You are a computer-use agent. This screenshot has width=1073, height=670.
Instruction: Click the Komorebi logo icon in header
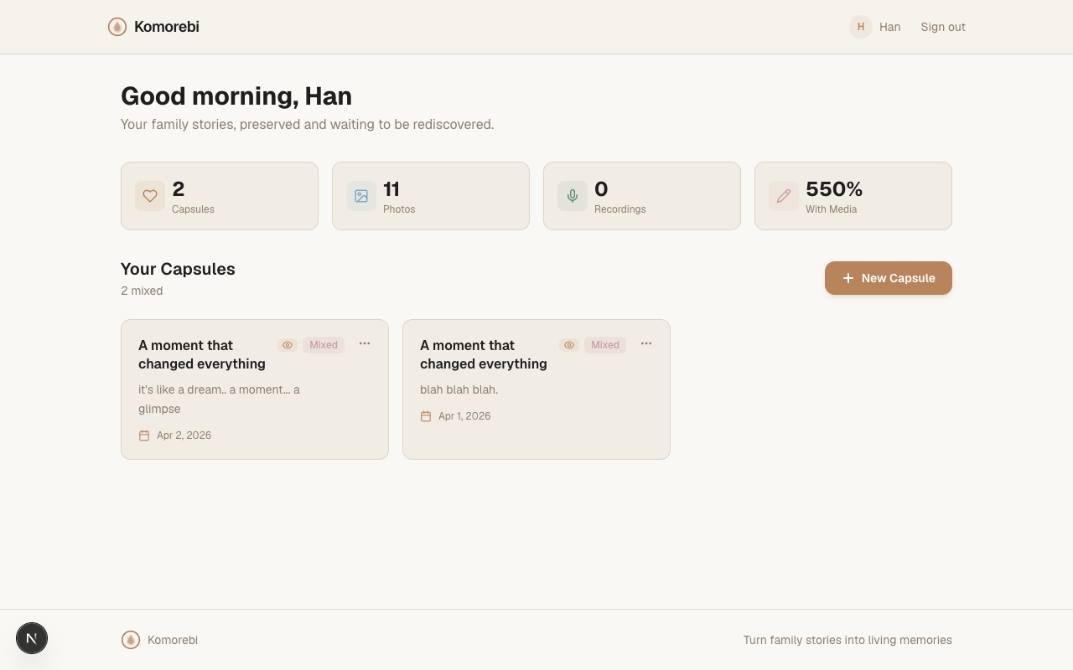[117, 27]
